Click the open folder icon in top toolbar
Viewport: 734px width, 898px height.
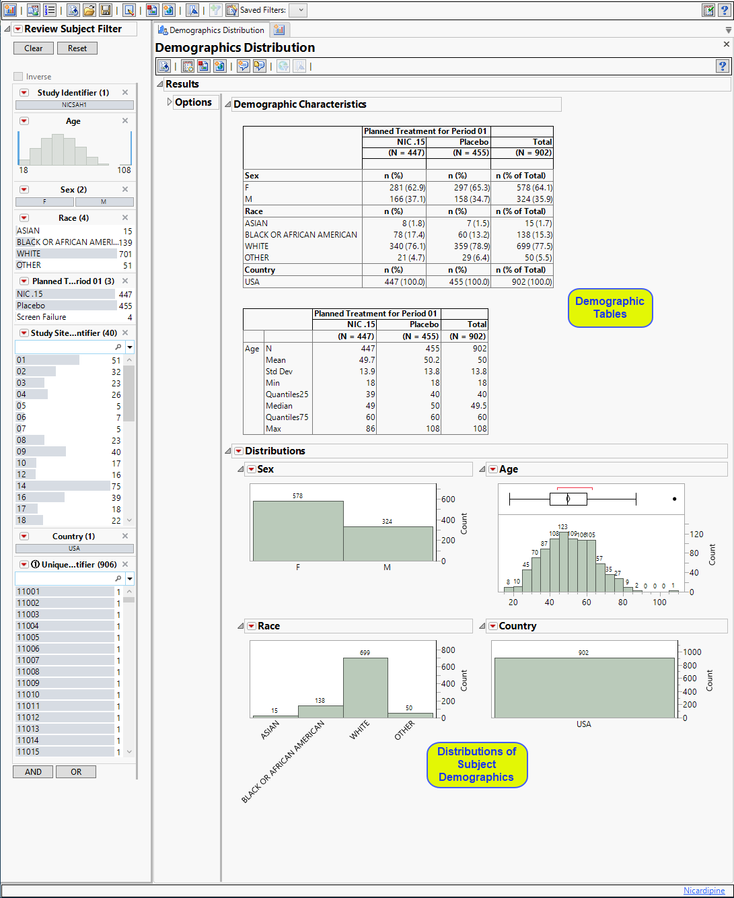[89, 10]
